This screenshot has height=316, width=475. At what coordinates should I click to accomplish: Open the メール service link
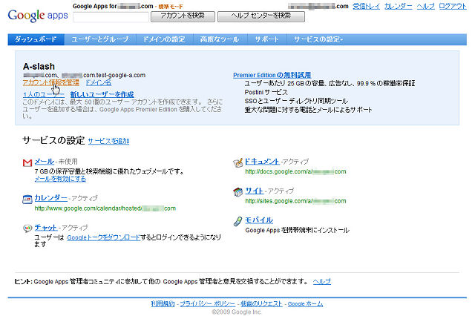point(45,161)
